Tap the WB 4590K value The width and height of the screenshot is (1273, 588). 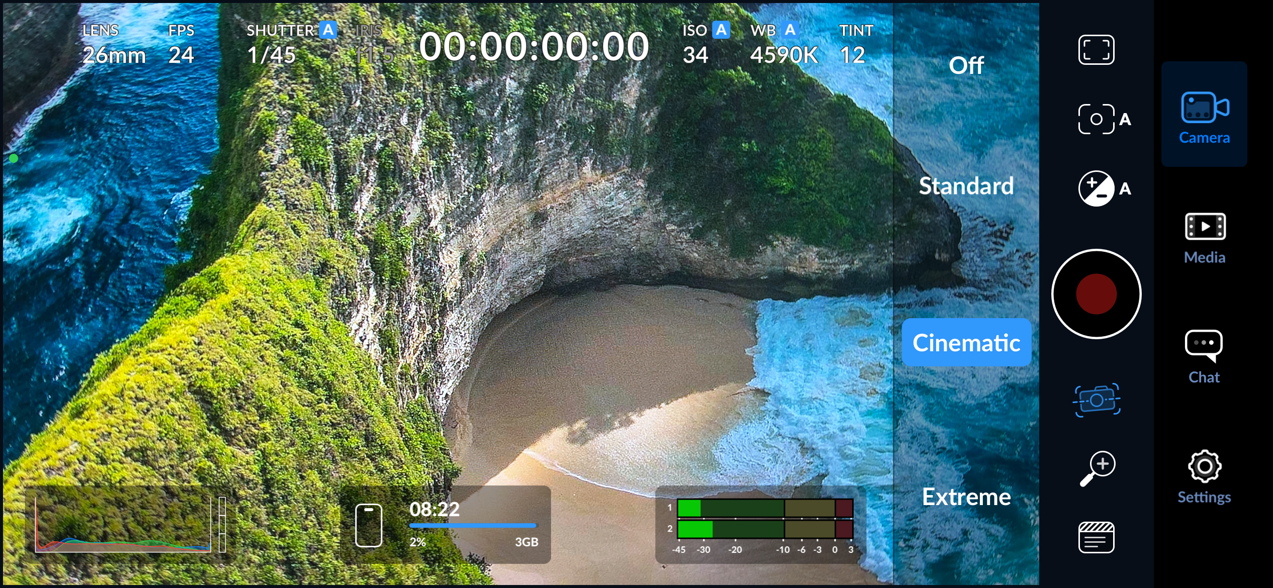click(x=783, y=54)
